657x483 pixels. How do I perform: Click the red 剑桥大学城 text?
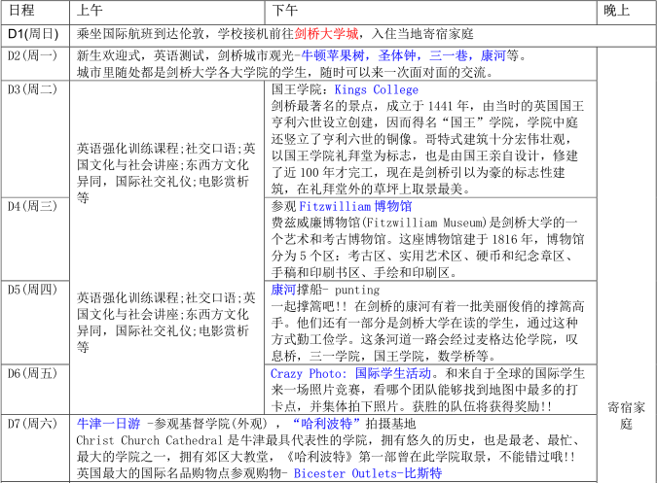326,34
